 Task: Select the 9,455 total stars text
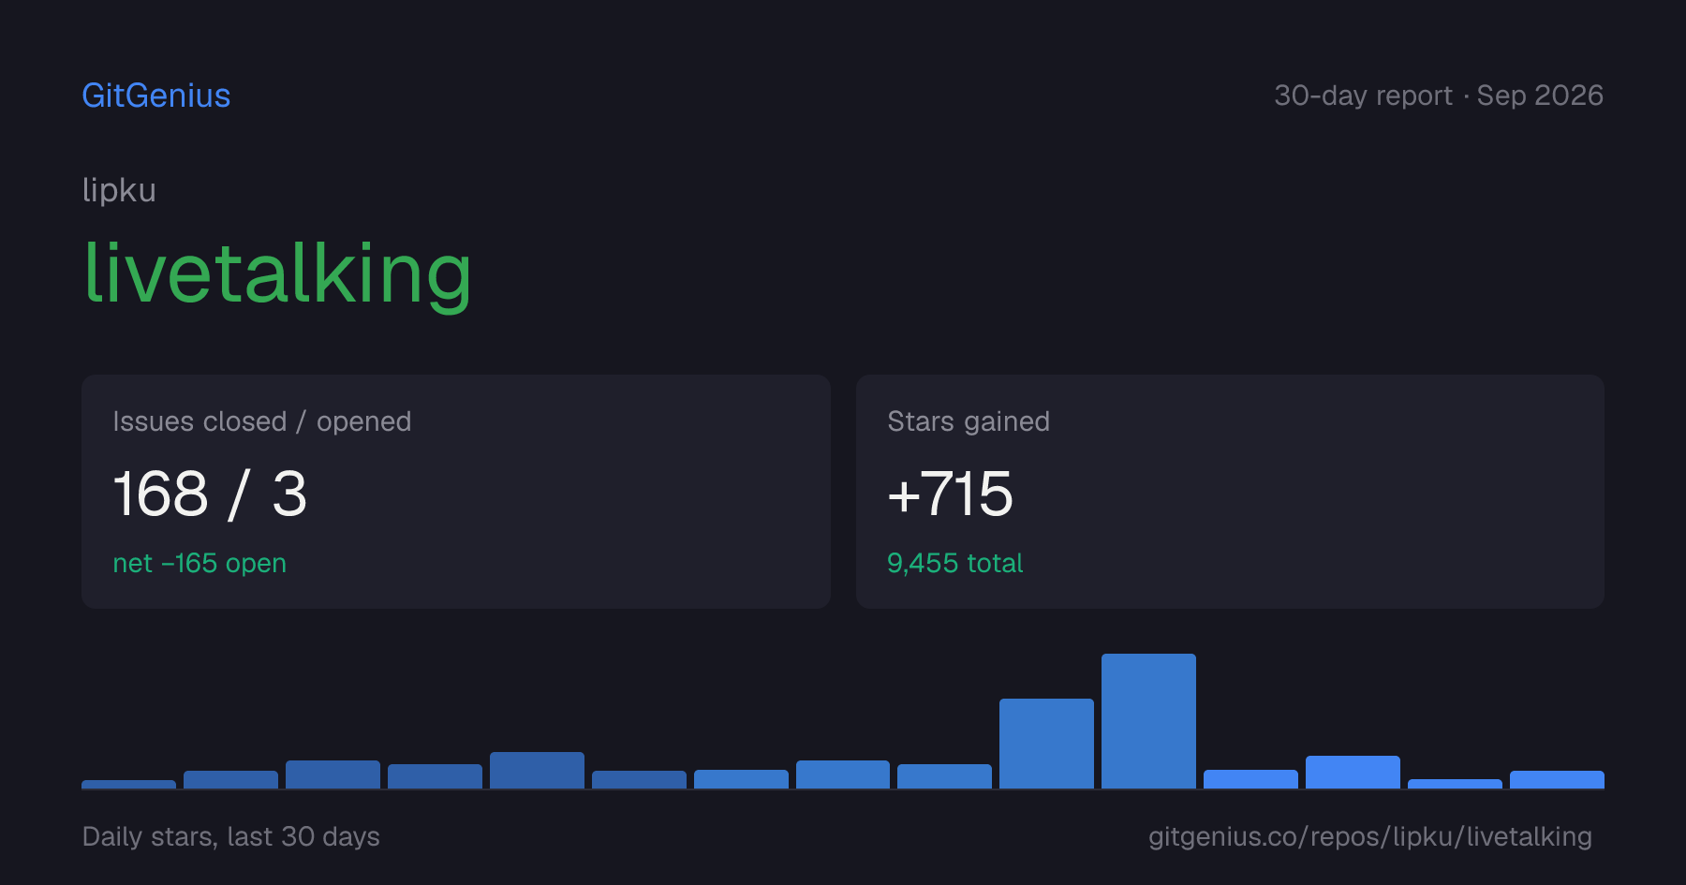point(954,563)
